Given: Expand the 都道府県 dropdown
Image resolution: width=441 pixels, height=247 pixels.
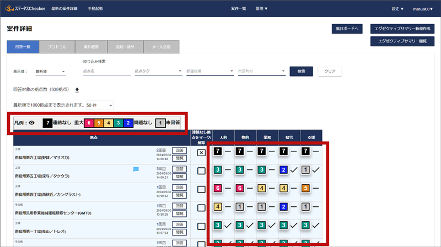Looking at the screenshot, I should click(x=209, y=72).
